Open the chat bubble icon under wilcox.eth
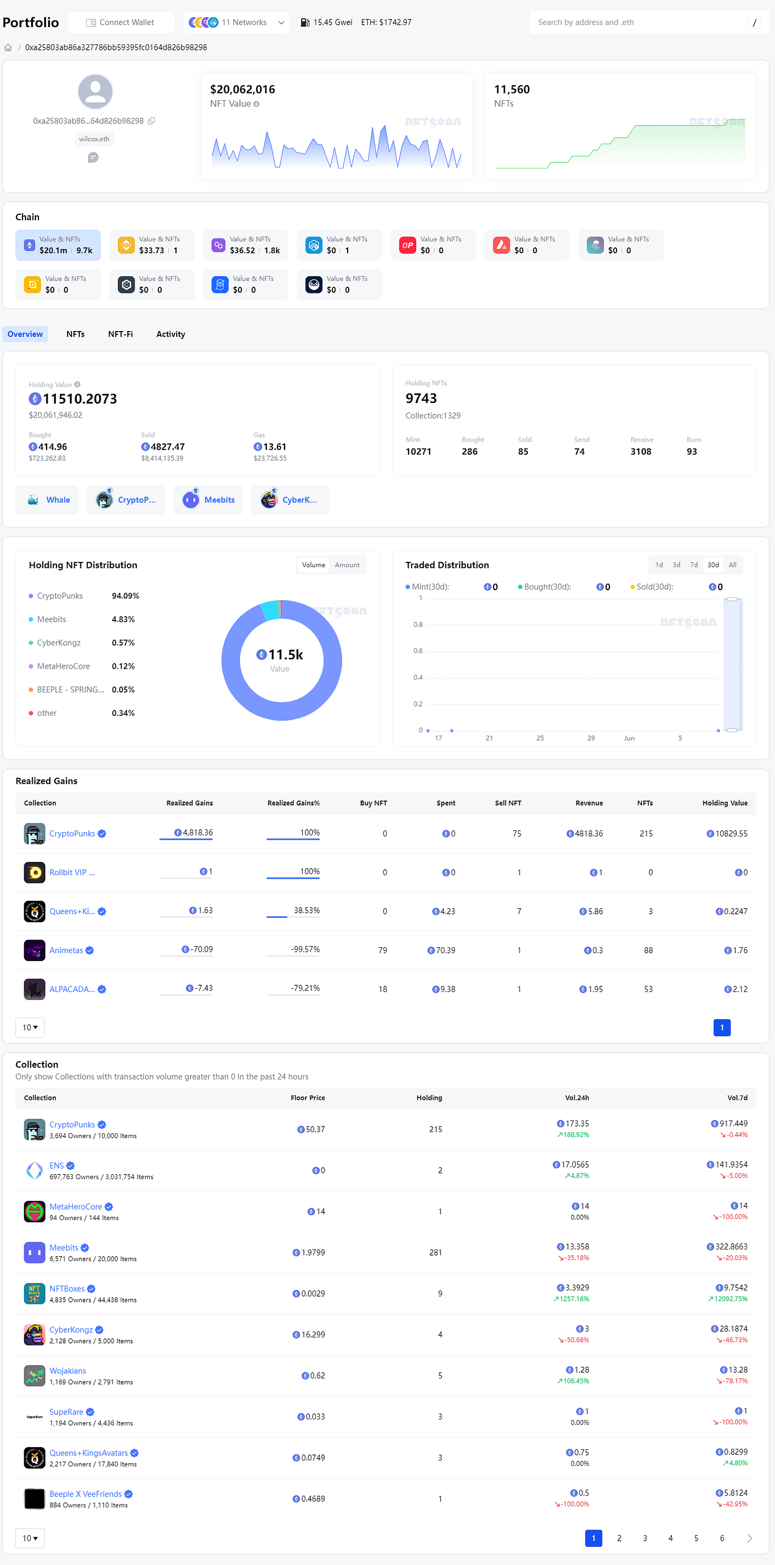 pos(93,157)
